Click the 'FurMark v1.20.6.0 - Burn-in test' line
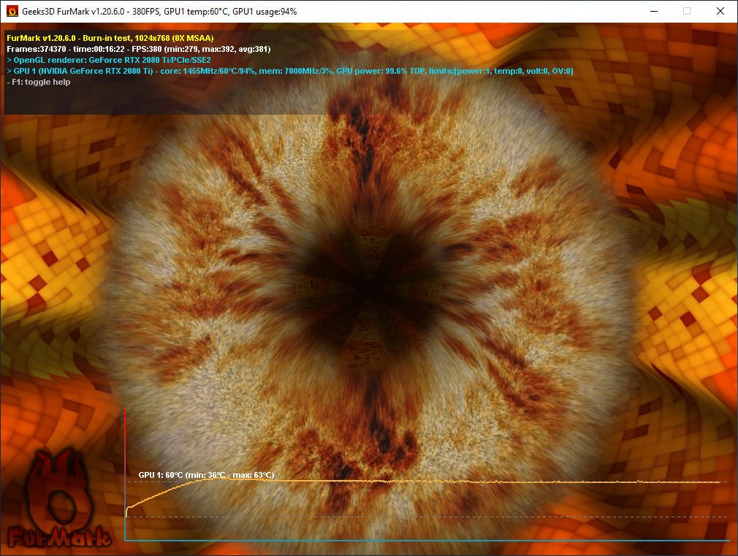 (x=110, y=38)
